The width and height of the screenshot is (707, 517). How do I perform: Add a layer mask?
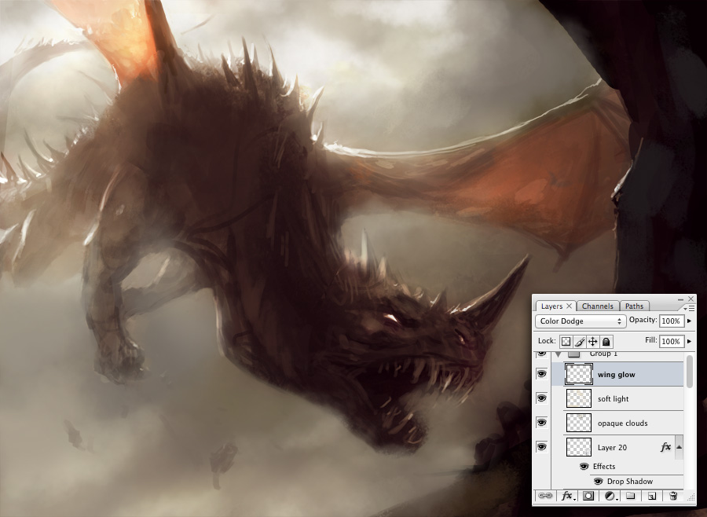(588, 496)
